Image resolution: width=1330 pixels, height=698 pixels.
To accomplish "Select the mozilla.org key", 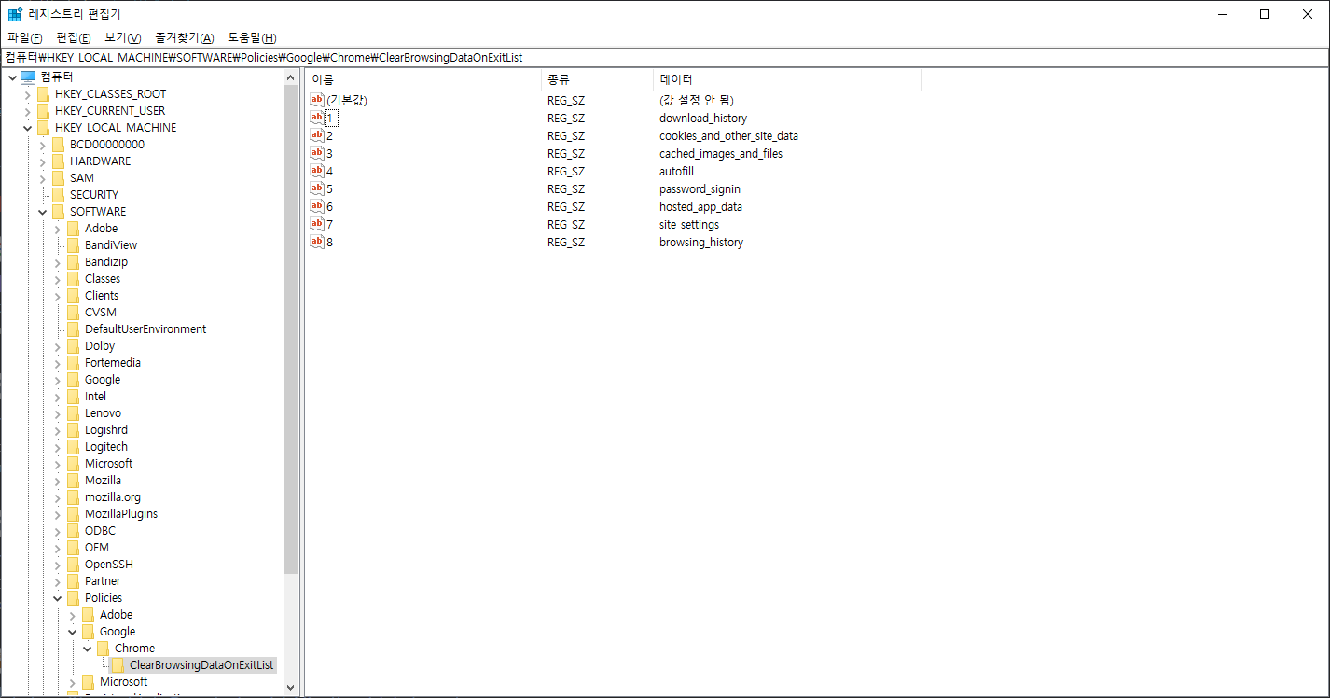I will (113, 497).
